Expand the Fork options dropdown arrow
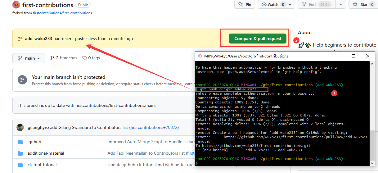378x173 pixels. pyautogui.click(x=340, y=5)
